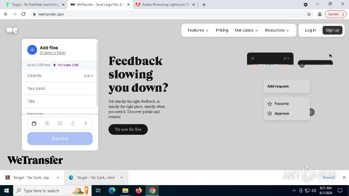Open the Pricing page
349x196 pixels.
pos(222,30)
